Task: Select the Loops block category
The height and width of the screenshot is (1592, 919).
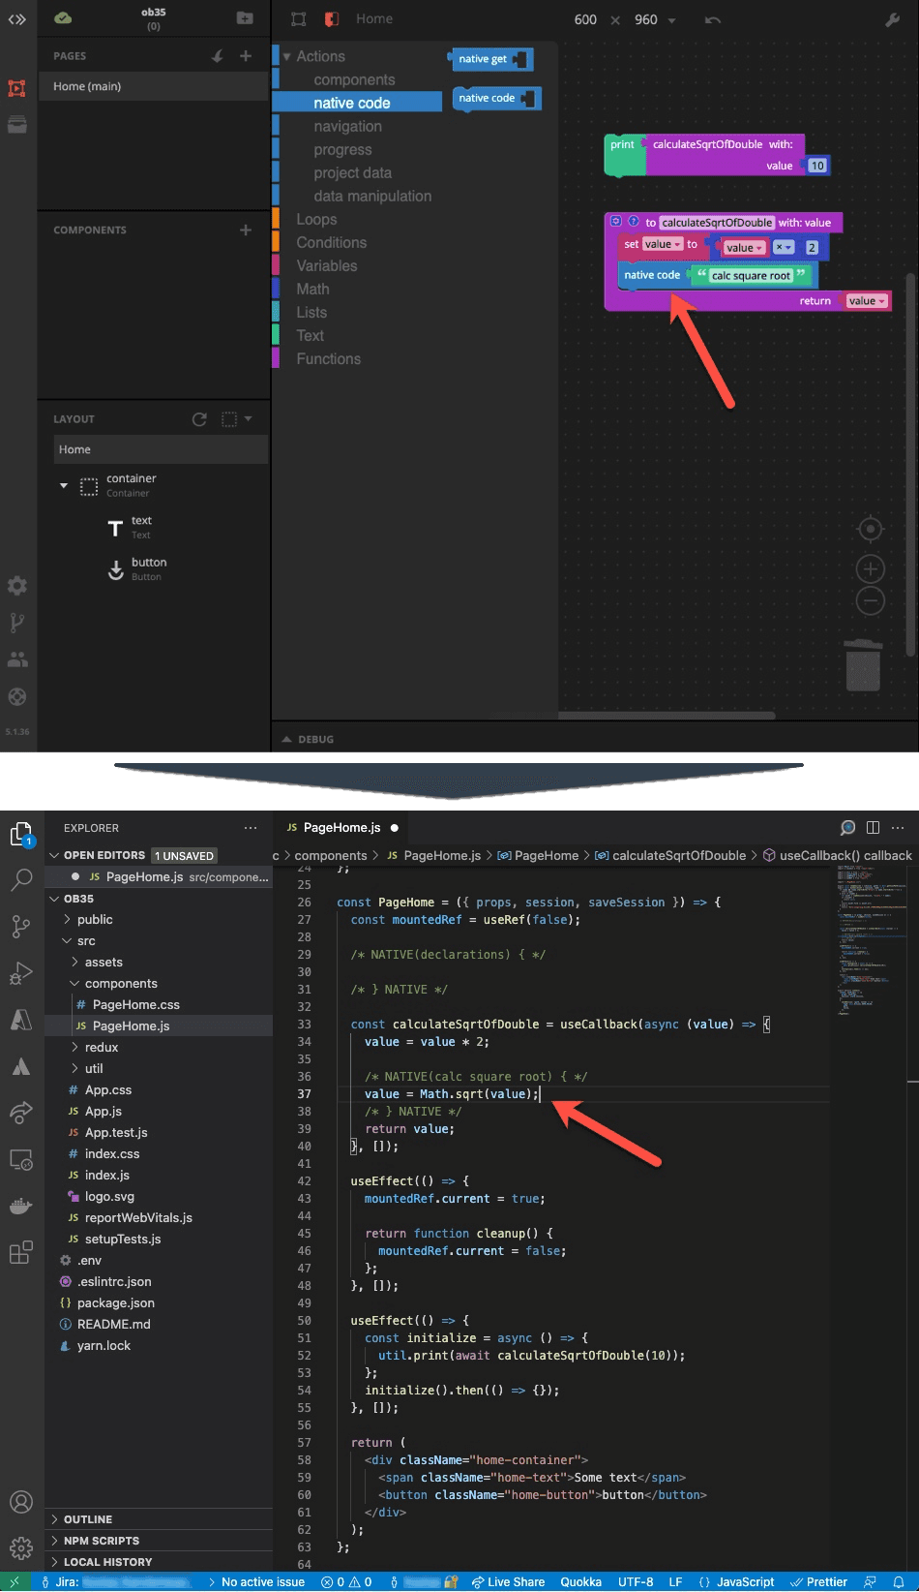Action: [x=316, y=220]
